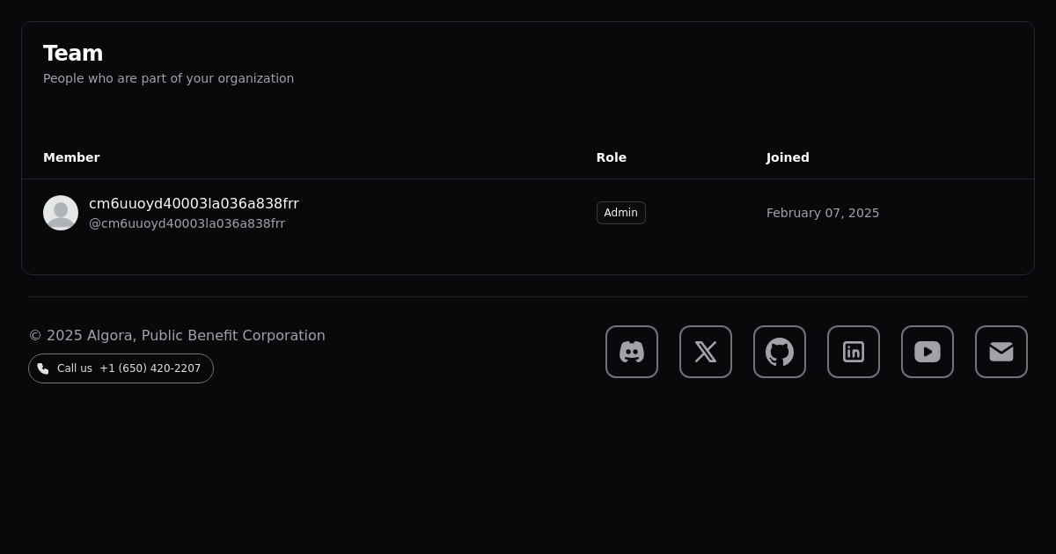Click the February 07, 2025 joined date
Viewport: 1056px width, 554px height.
822,213
